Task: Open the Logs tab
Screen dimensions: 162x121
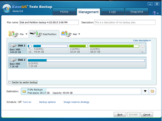Action: click(x=112, y=12)
